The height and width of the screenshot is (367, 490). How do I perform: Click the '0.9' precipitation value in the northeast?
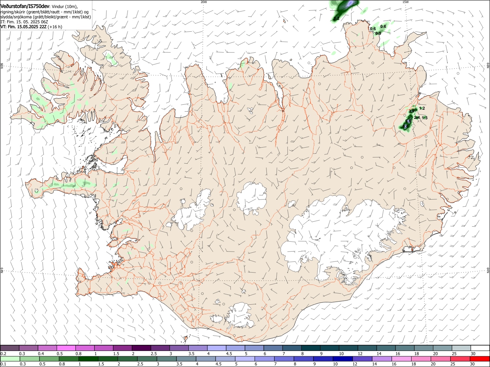tap(378, 34)
